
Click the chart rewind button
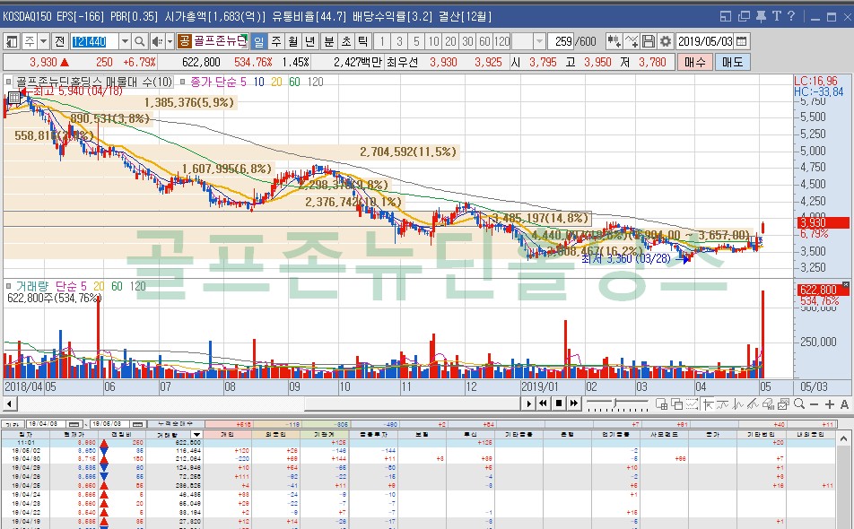click(543, 403)
